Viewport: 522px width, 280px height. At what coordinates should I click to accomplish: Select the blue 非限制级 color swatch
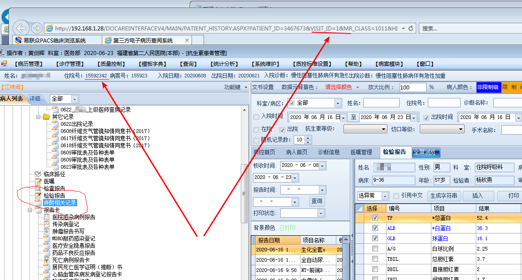(488, 87)
